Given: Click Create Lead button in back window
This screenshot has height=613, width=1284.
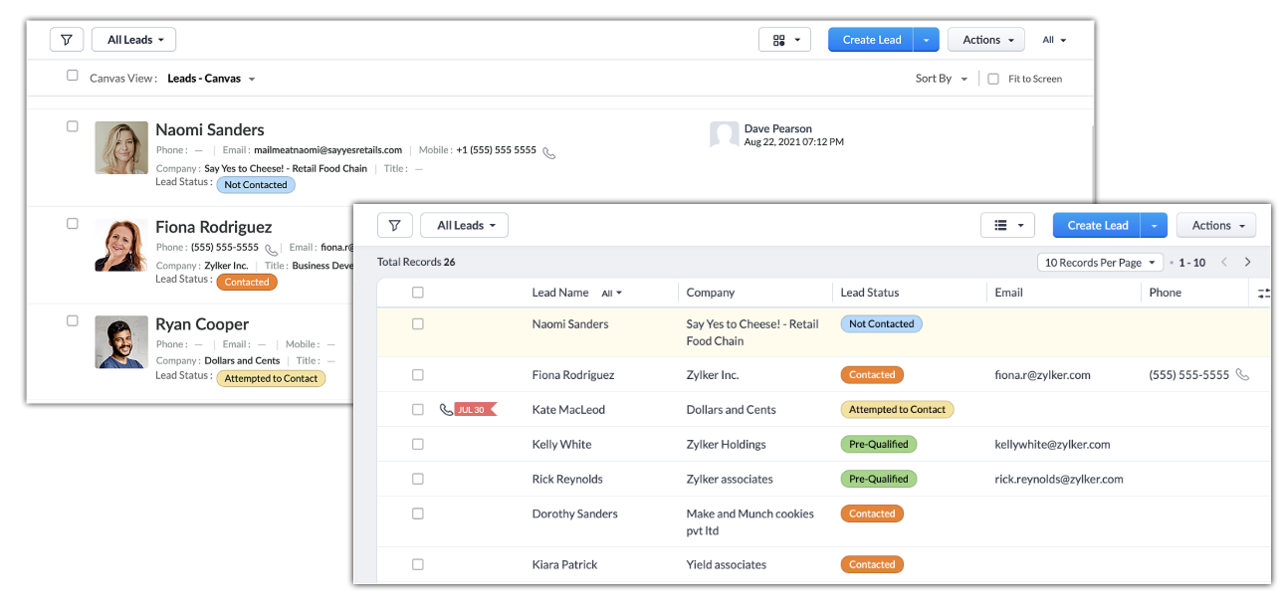Looking at the screenshot, I should 871,40.
